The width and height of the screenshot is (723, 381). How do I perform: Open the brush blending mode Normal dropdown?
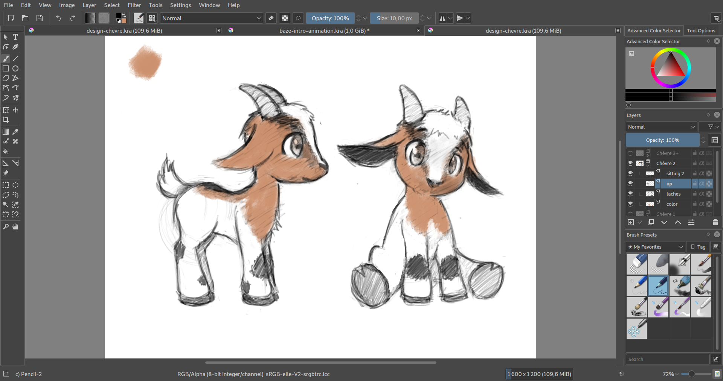[212, 18]
